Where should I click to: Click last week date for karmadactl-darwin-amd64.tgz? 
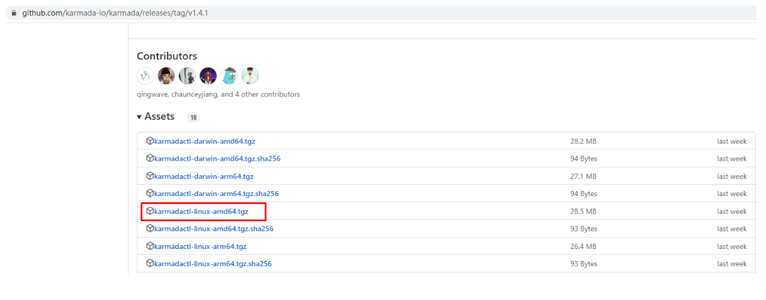point(732,141)
